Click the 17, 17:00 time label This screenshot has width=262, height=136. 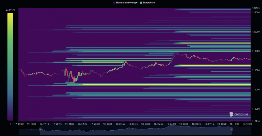pos(19,124)
